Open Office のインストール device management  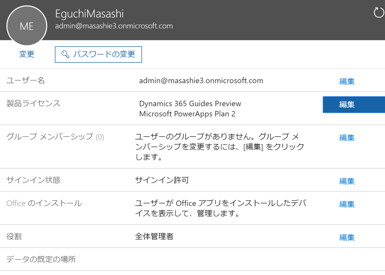point(347,204)
